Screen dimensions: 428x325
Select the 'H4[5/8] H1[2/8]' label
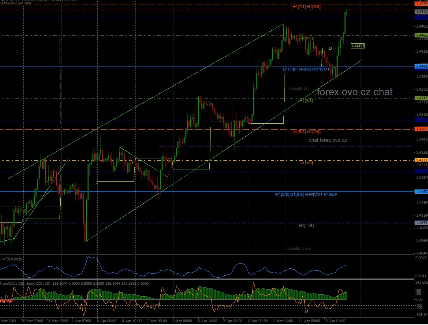pos(306,132)
